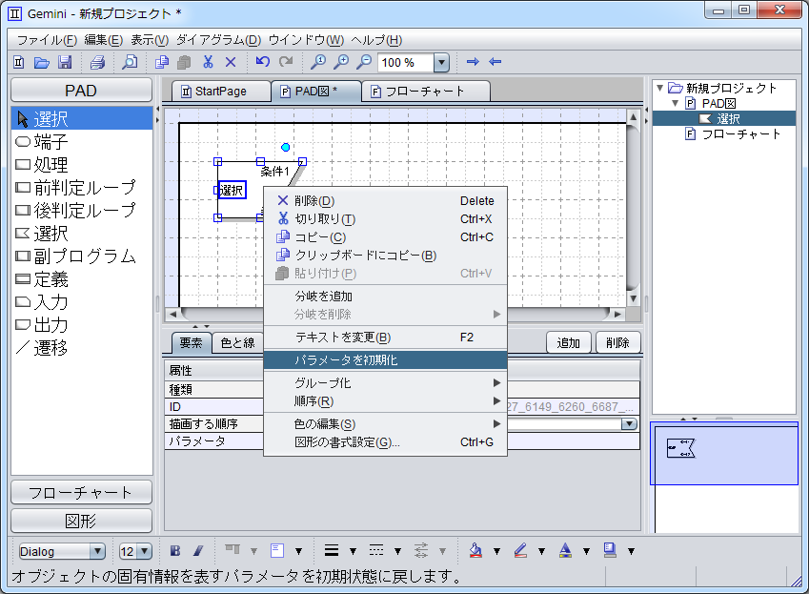Click the delete X toolbar icon

point(231,62)
